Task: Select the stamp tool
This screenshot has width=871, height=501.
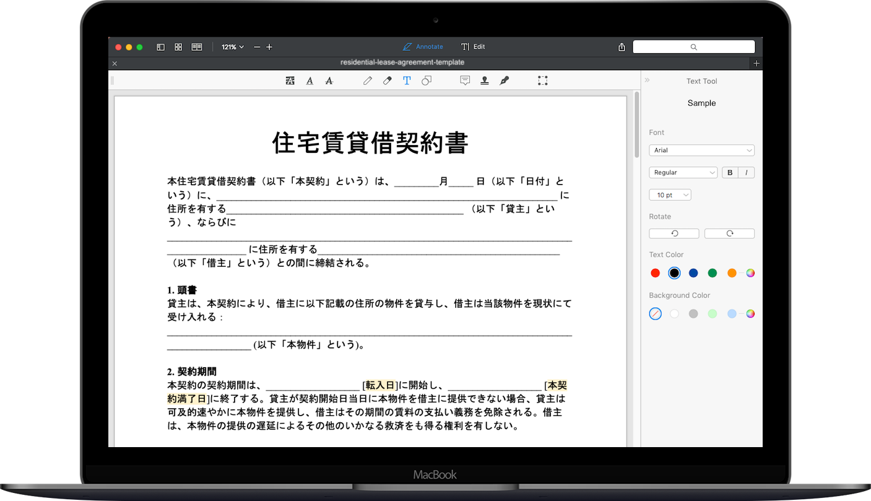Action: click(485, 81)
